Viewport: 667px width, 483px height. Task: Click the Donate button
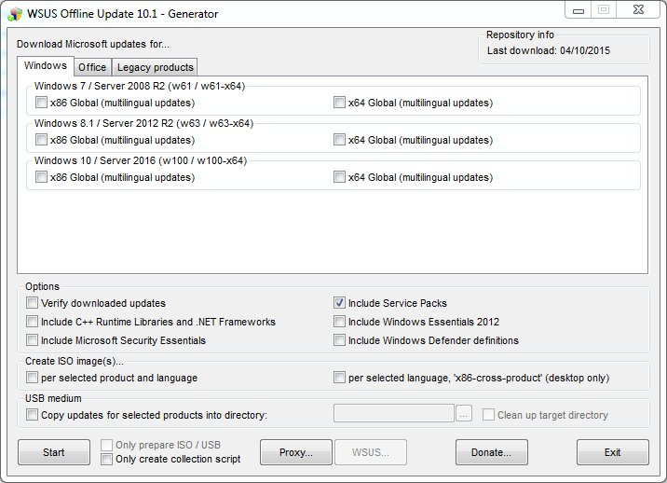(x=491, y=452)
